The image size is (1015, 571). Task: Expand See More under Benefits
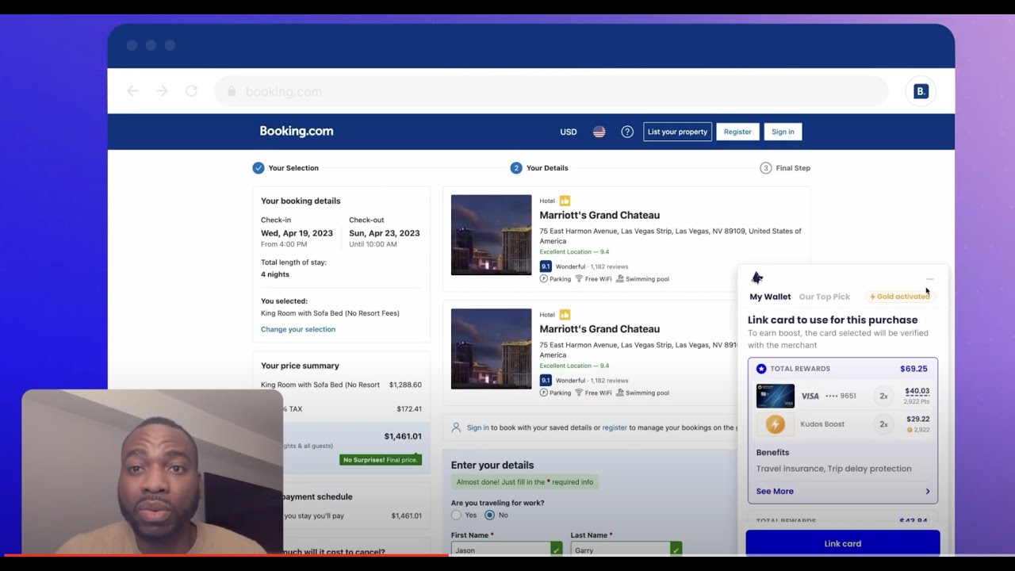click(x=774, y=491)
